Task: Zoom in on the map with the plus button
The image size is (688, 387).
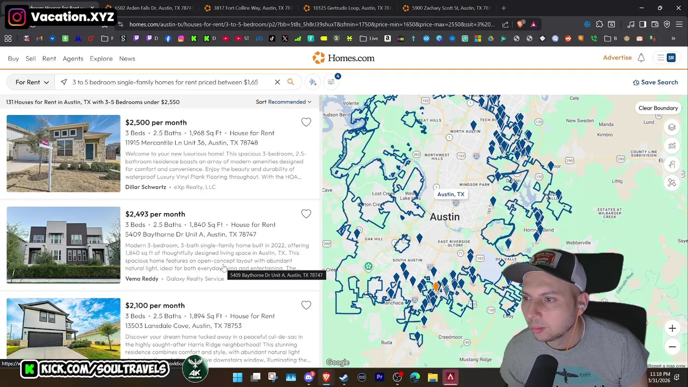Action: 672,328
